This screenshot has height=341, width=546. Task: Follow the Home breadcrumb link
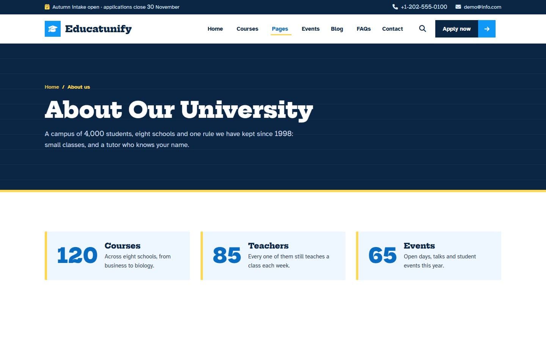tap(52, 87)
